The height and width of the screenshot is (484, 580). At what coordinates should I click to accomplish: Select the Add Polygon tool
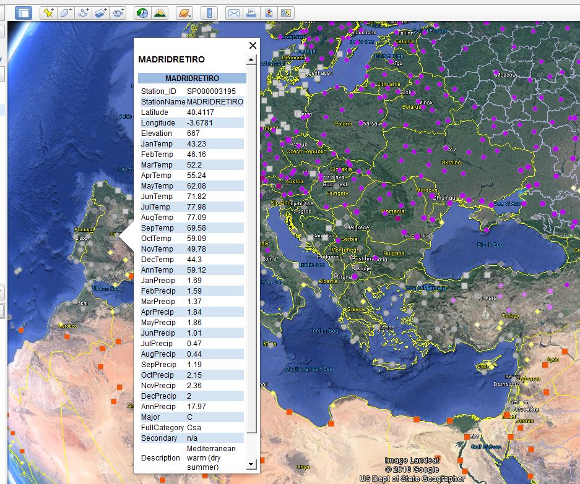(x=65, y=11)
